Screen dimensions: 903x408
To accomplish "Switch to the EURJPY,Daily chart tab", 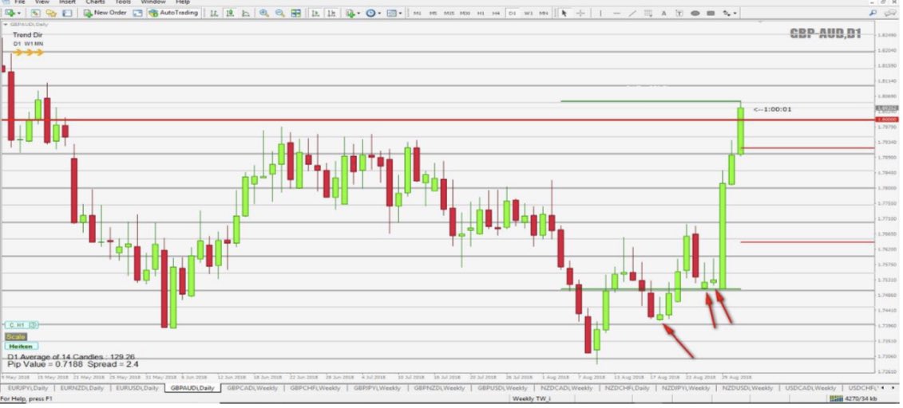I will click(x=27, y=388).
